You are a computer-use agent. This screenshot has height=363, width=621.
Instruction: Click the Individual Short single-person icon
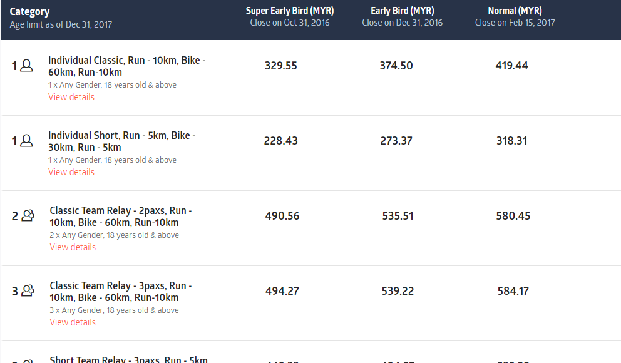(x=26, y=141)
